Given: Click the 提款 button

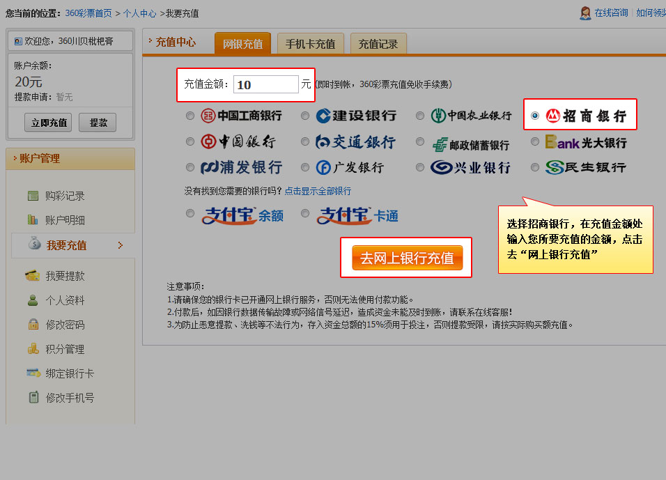Looking at the screenshot, I should pyautogui.click(x=98, y=123).
